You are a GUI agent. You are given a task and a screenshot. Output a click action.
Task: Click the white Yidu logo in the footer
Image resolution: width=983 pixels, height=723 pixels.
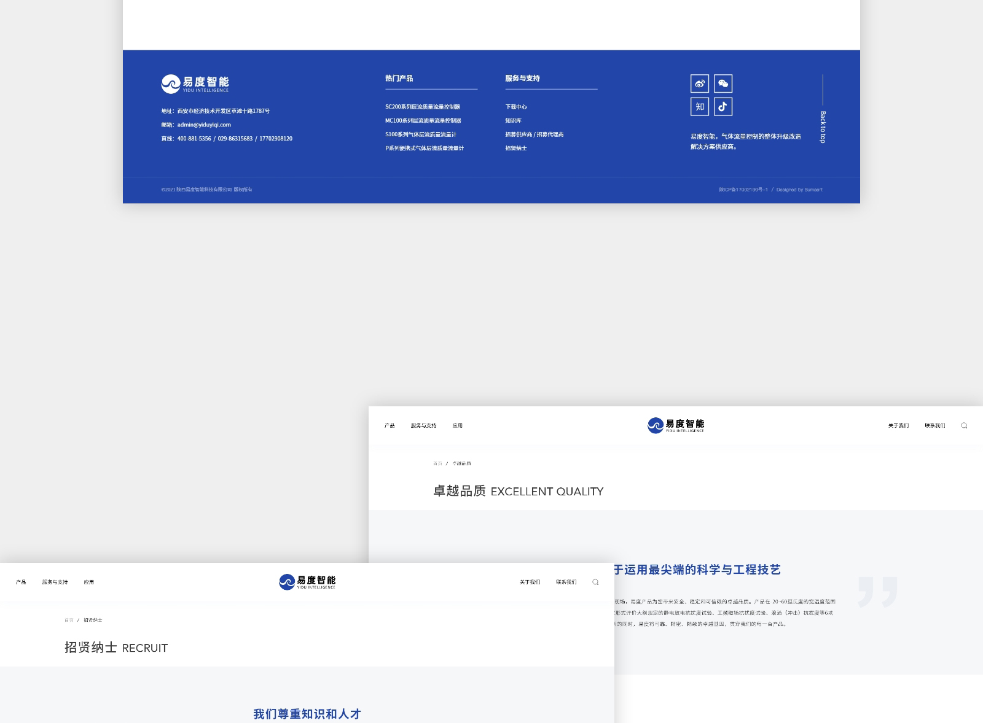pos(195,84)
